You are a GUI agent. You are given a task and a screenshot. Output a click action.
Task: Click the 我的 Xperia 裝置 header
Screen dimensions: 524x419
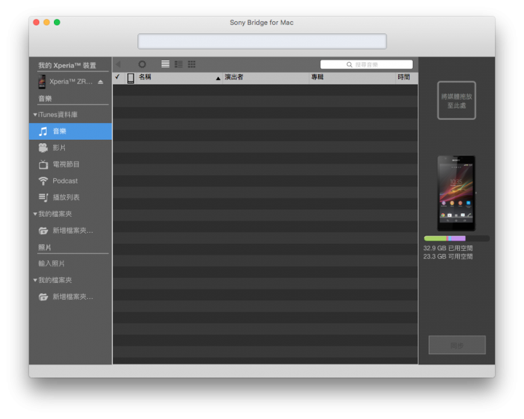click(67, 65)
